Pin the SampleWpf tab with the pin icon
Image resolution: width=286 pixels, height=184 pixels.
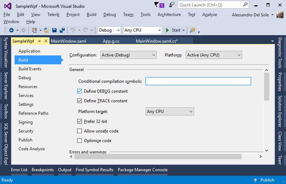tap(39, 41)
